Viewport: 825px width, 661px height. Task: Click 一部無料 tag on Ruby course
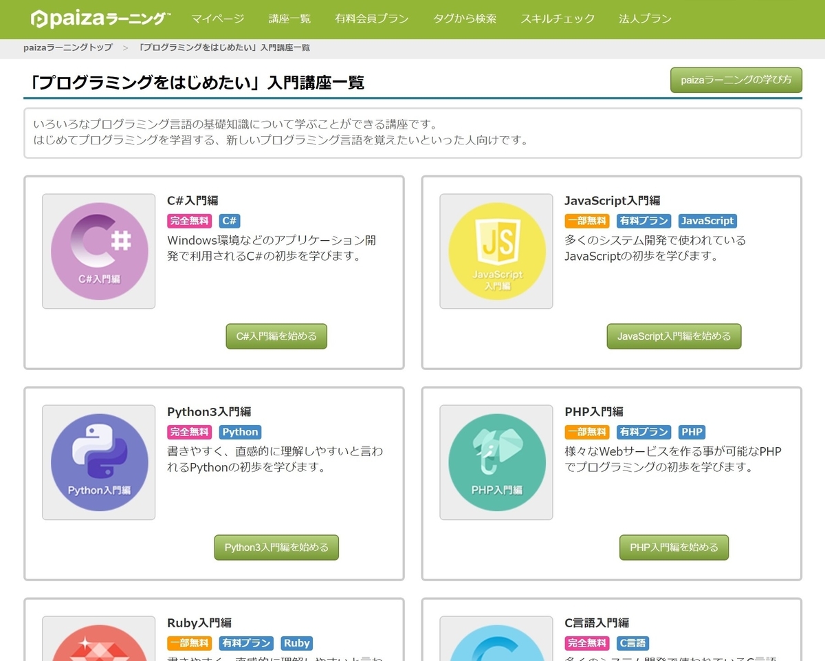tap(190, 643)
